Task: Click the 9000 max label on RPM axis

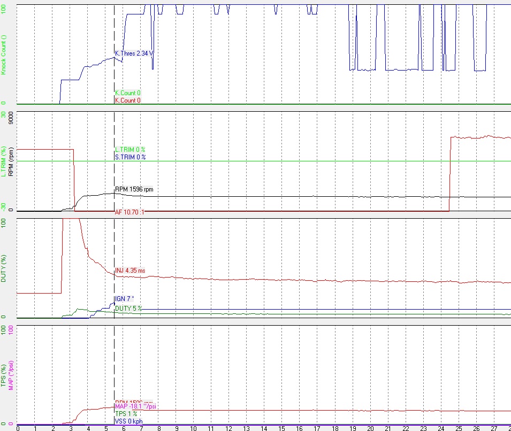Action: (11, 121)
